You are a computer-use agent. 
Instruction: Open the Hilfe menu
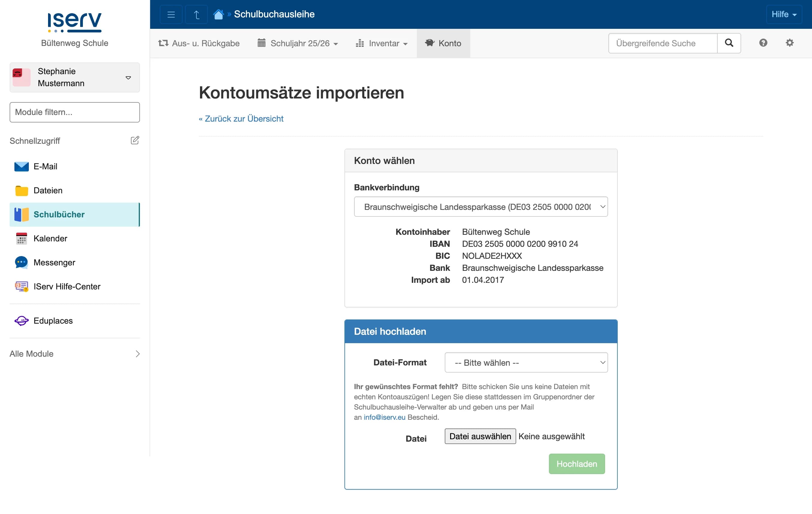784,14
